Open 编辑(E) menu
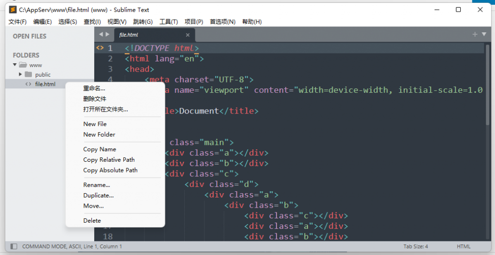Viewport: 495px width, 255px height. [x=43, y=21]
